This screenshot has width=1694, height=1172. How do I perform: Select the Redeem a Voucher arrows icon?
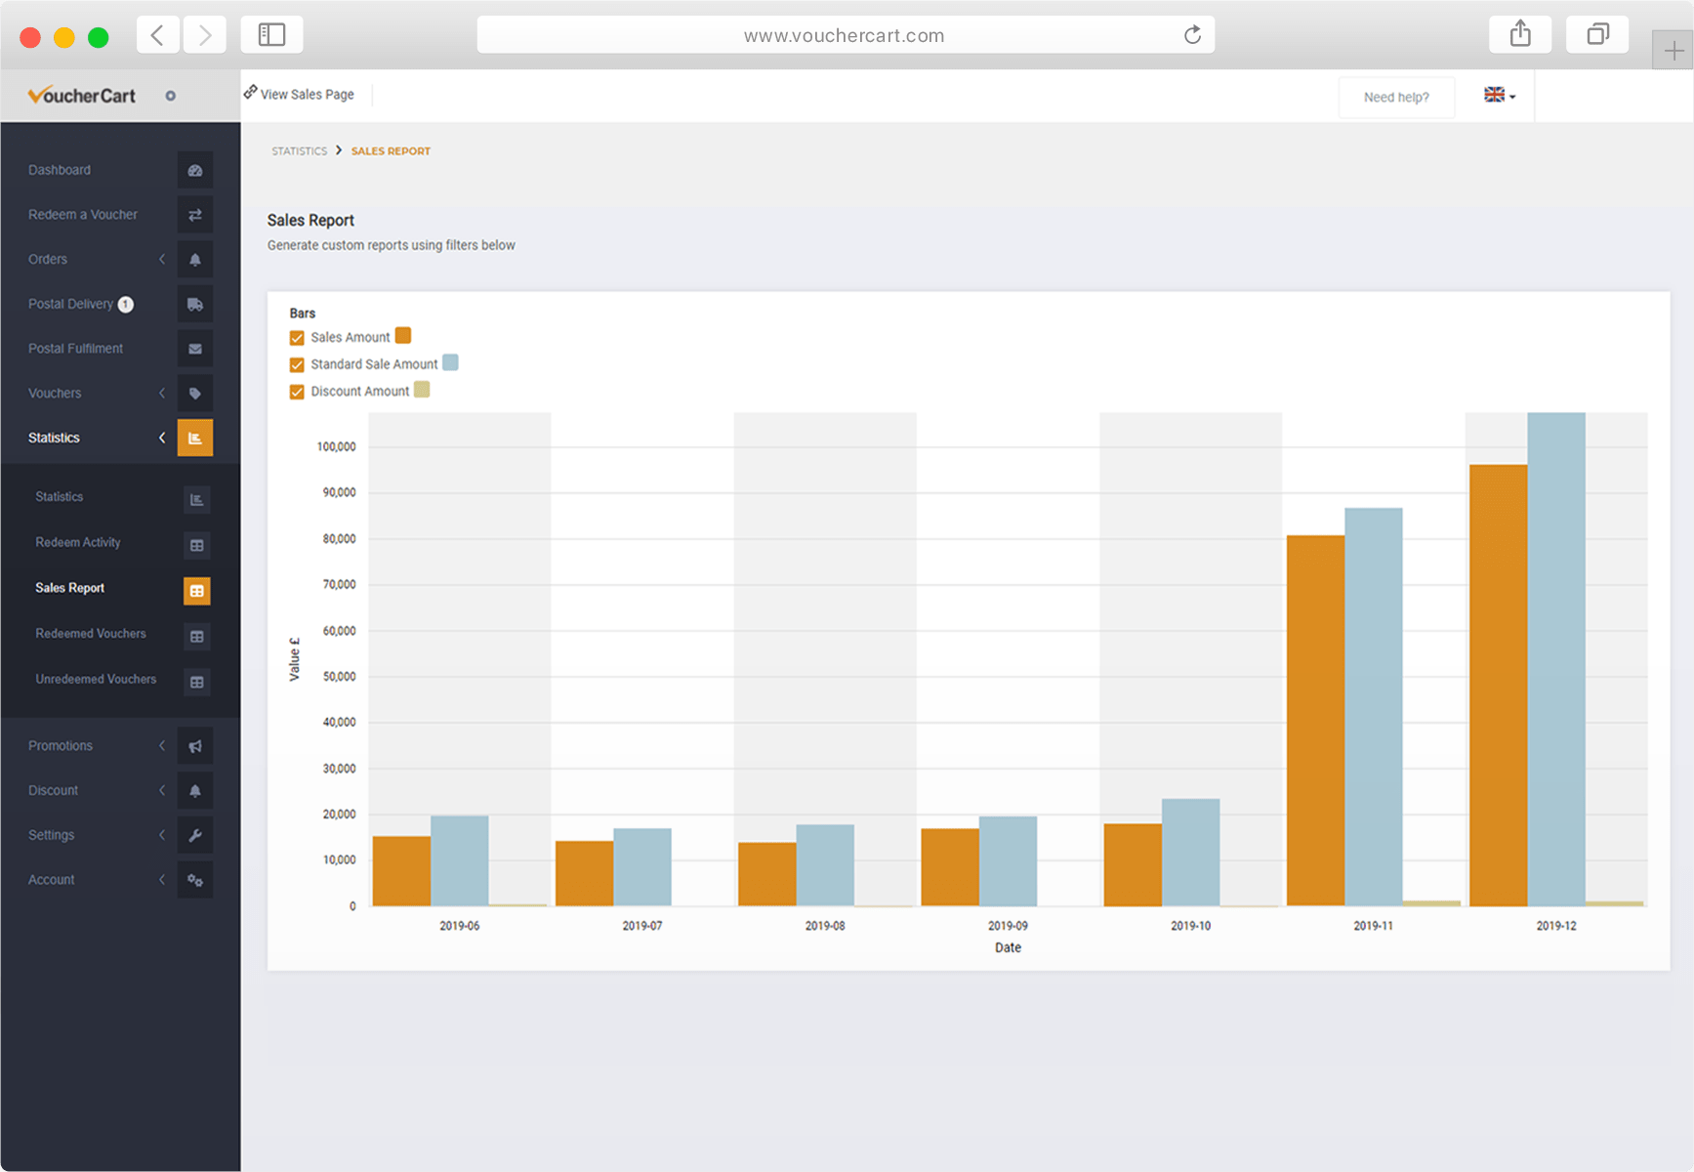(x=195, y=215)
